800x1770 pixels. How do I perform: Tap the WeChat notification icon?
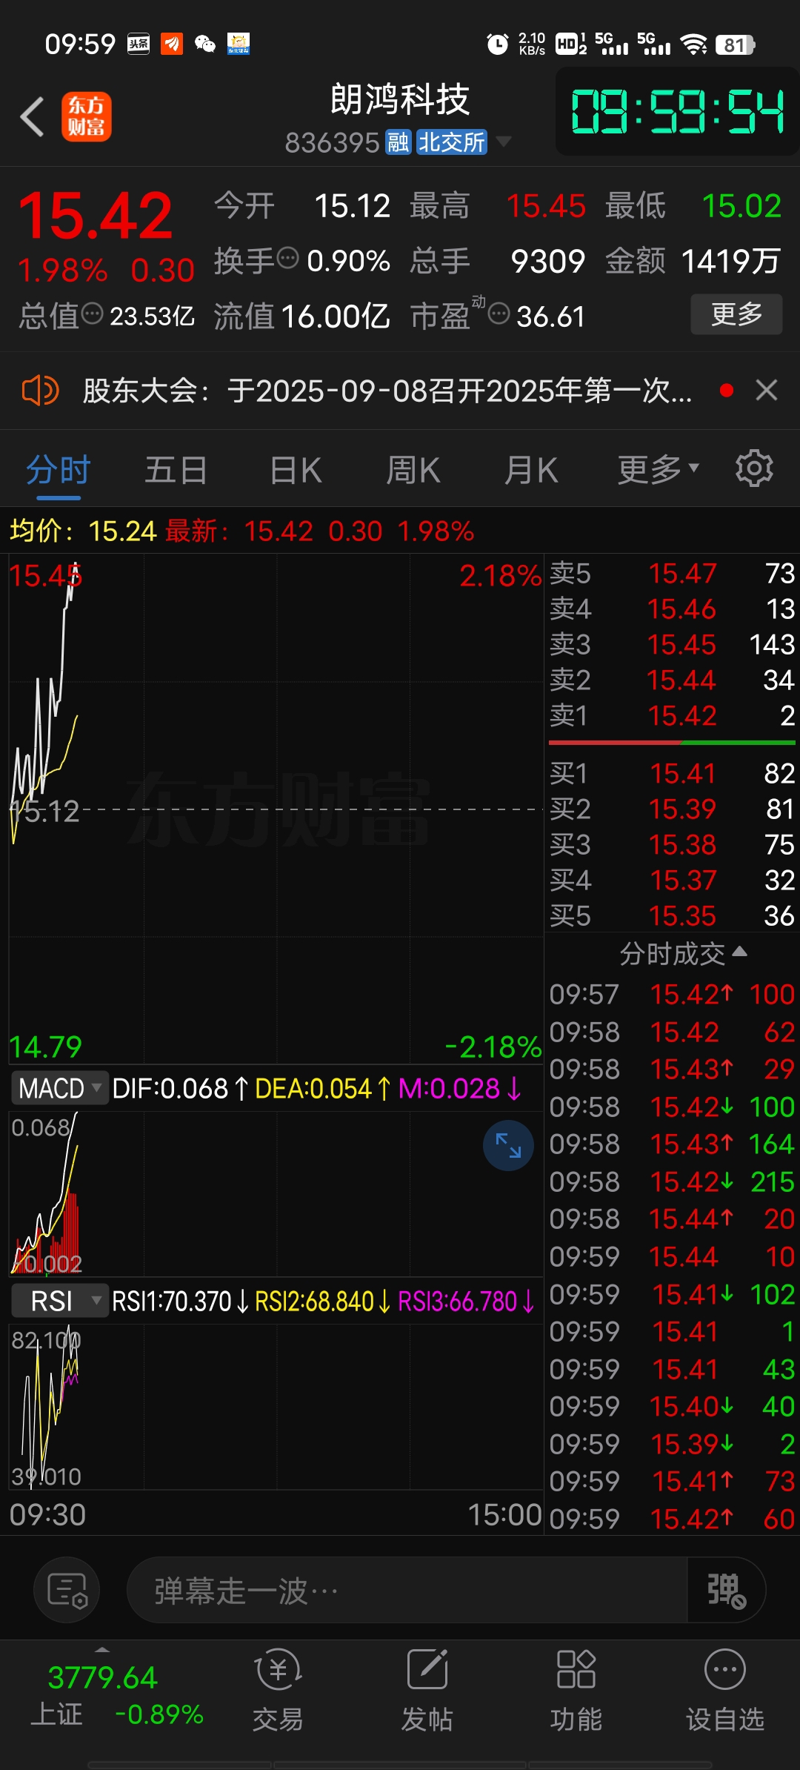point(205,44)
